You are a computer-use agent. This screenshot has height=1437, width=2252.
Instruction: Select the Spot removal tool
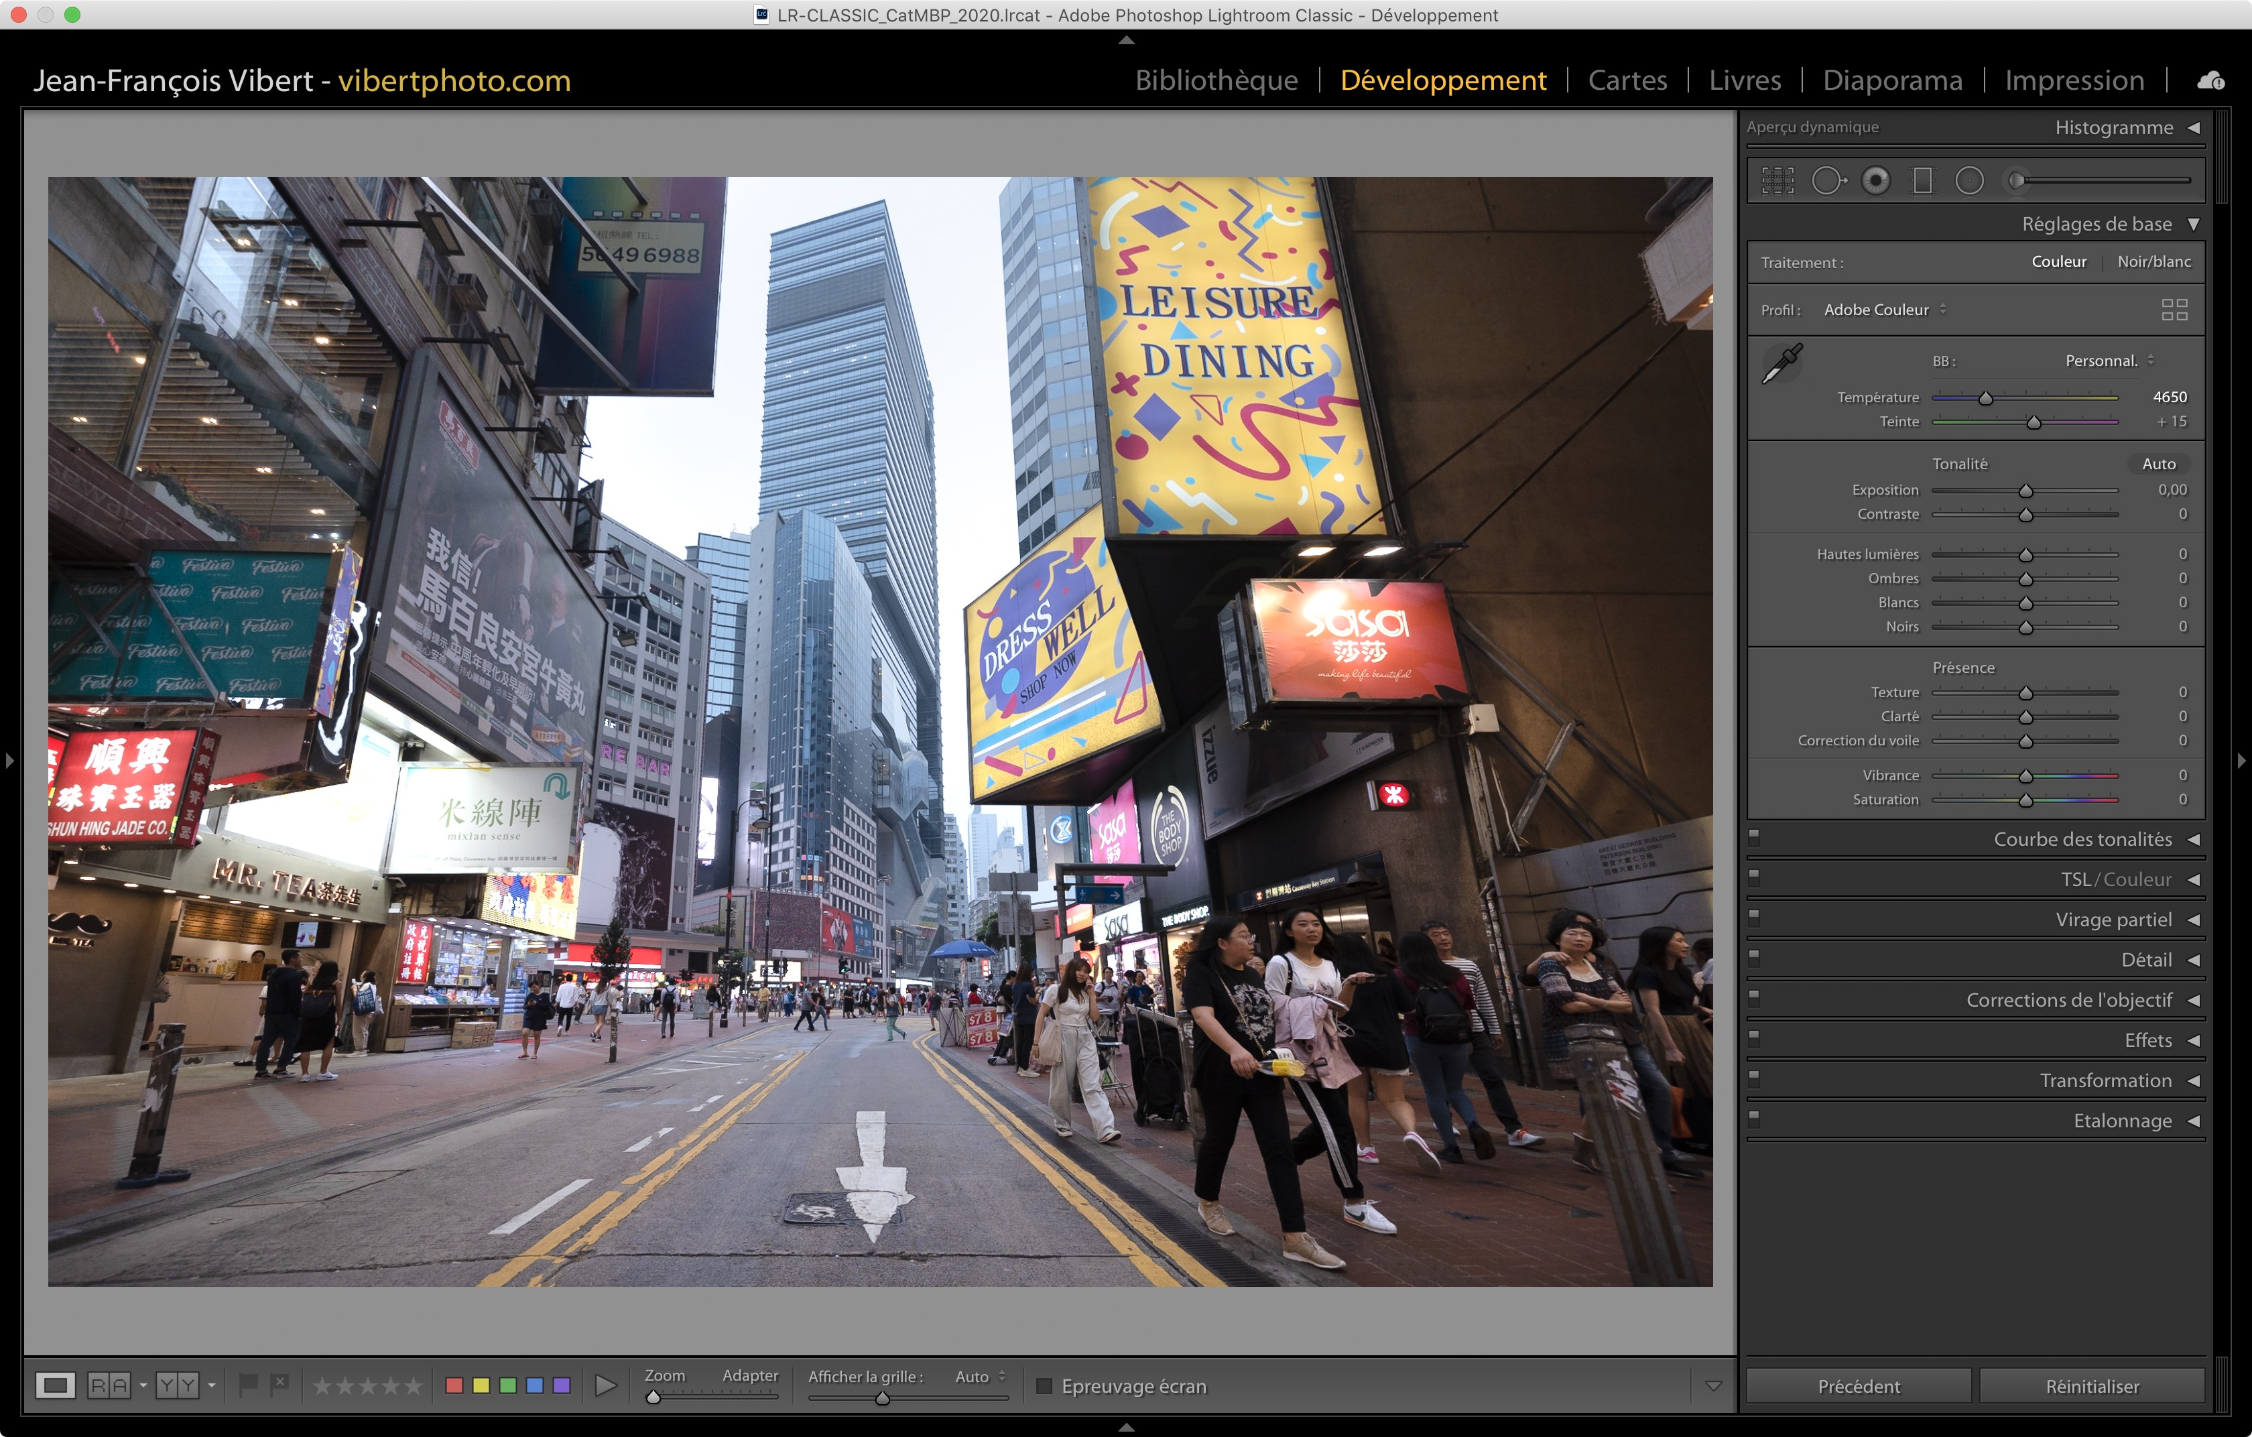[1828, 180]
